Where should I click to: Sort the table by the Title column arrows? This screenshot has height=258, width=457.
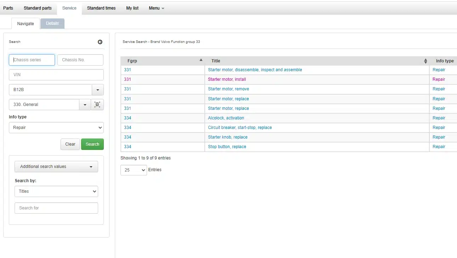point(425,61)
